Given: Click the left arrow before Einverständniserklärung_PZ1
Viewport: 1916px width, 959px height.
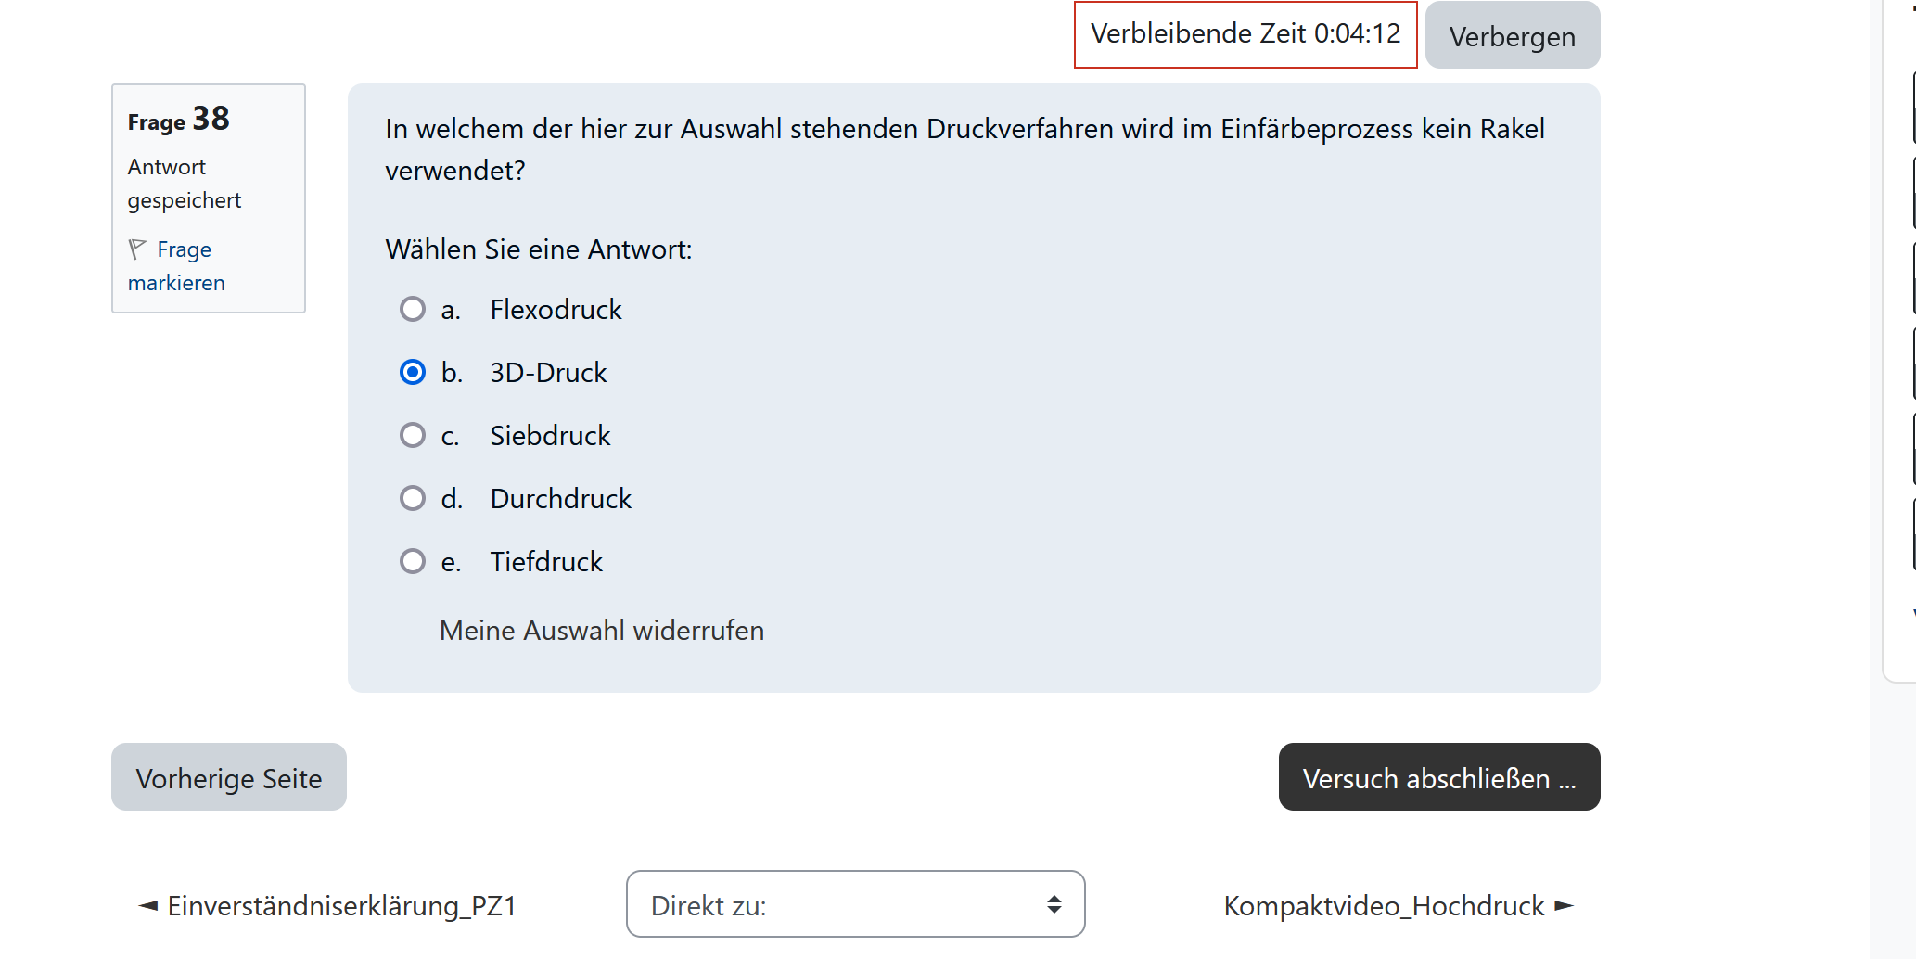Looking at the screenshot, I should pyautogui.click(x=147, y=905).
